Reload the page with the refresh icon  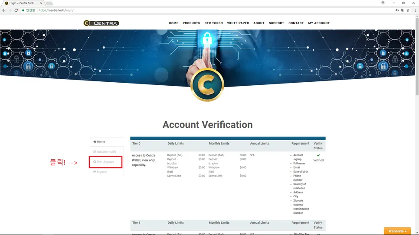pos(16,10)
